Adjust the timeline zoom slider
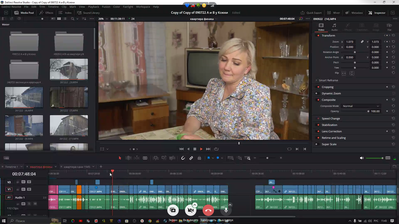 [x=267, y=158]
